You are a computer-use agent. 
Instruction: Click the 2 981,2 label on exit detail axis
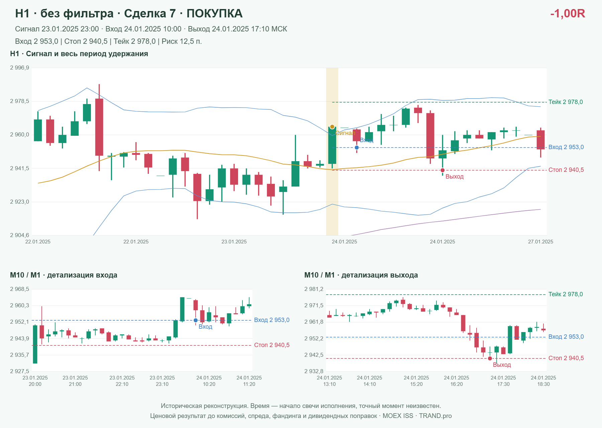314,289
